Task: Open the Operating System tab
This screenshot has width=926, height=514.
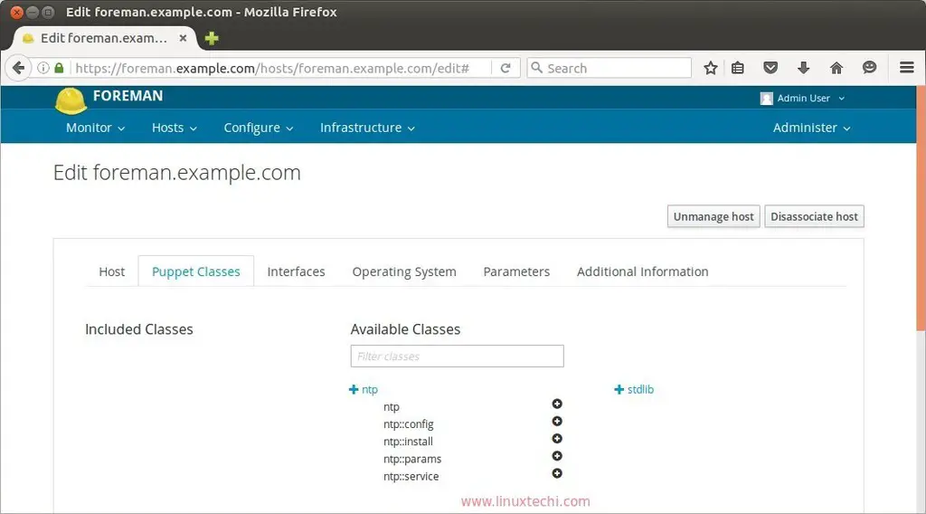Action: coord(404,271)
